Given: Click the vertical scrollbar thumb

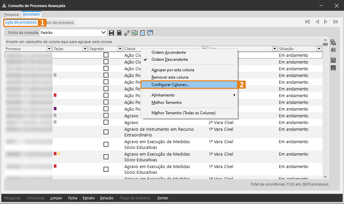Looking at the screenshot, I should click(325, 44).
